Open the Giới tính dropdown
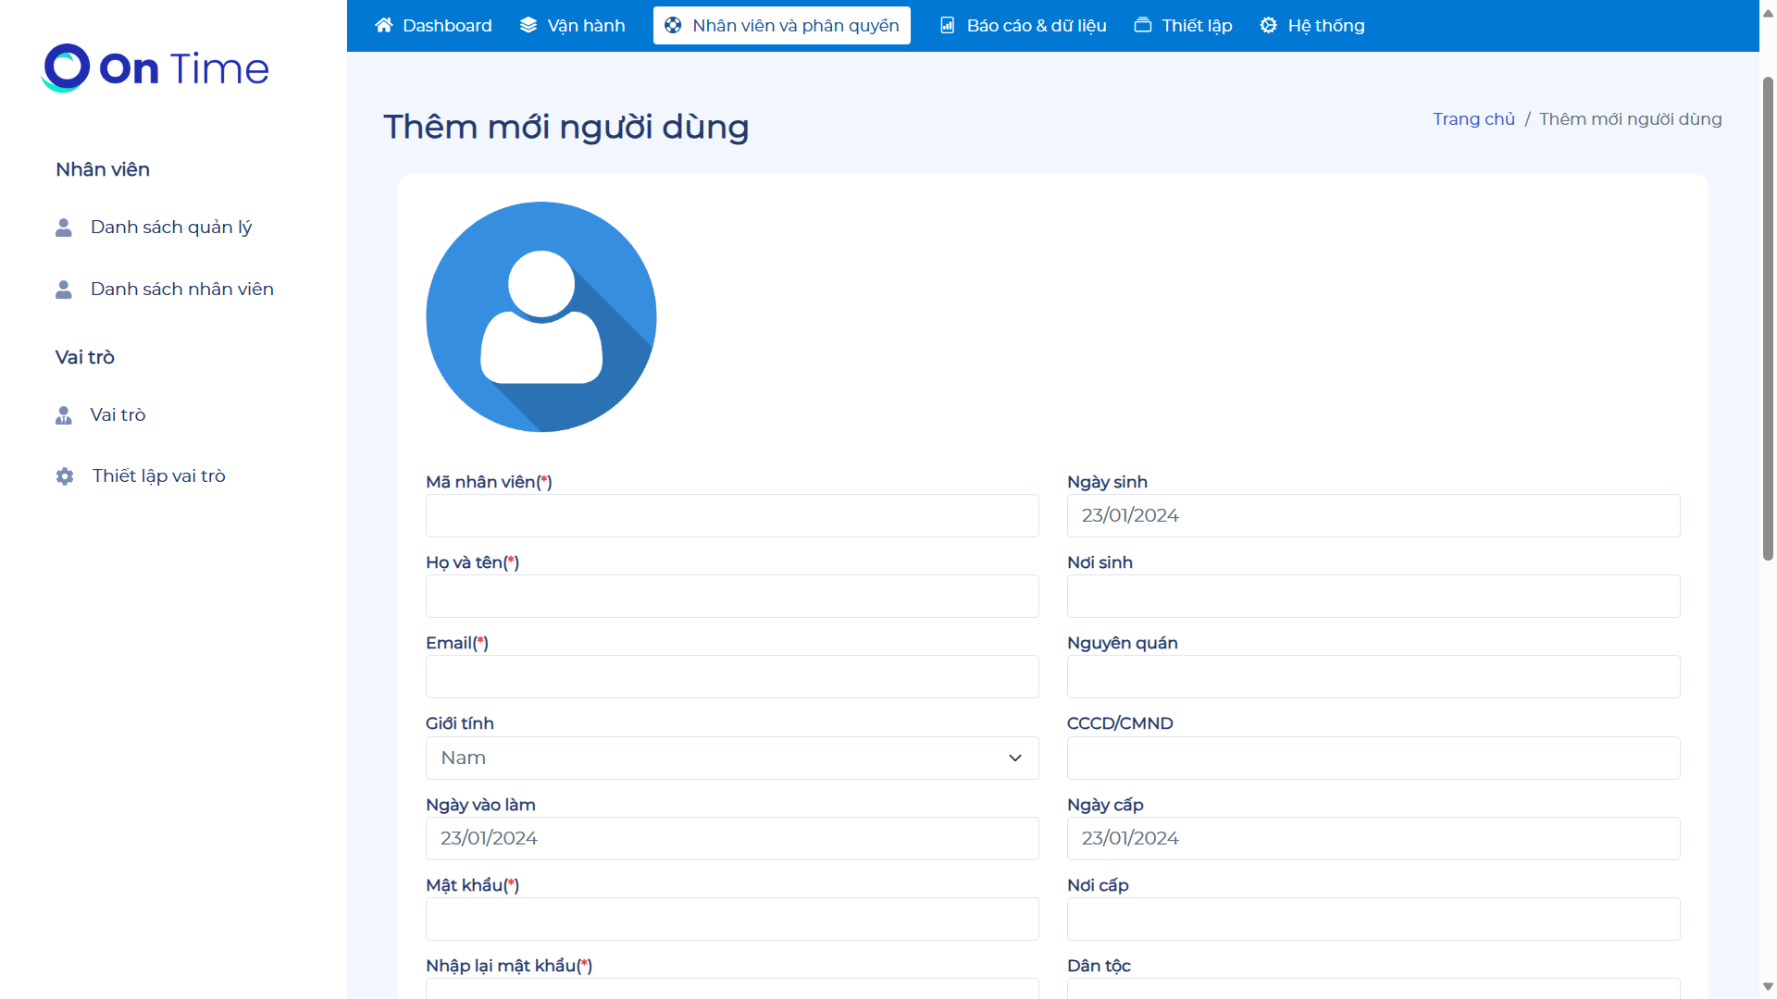 pyautogui.click(x=731, y=758)
